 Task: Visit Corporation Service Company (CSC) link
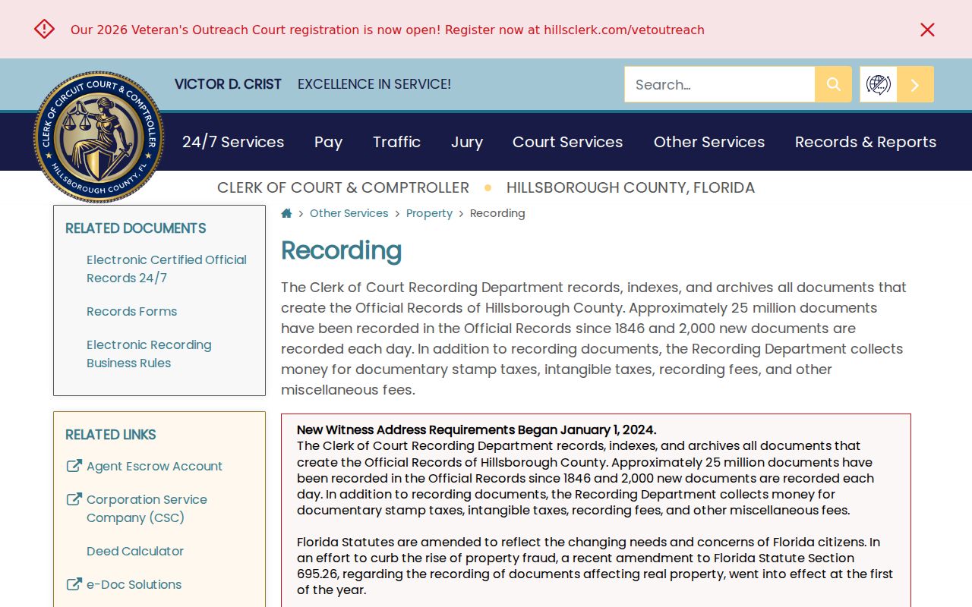click(x=147, y=508)
